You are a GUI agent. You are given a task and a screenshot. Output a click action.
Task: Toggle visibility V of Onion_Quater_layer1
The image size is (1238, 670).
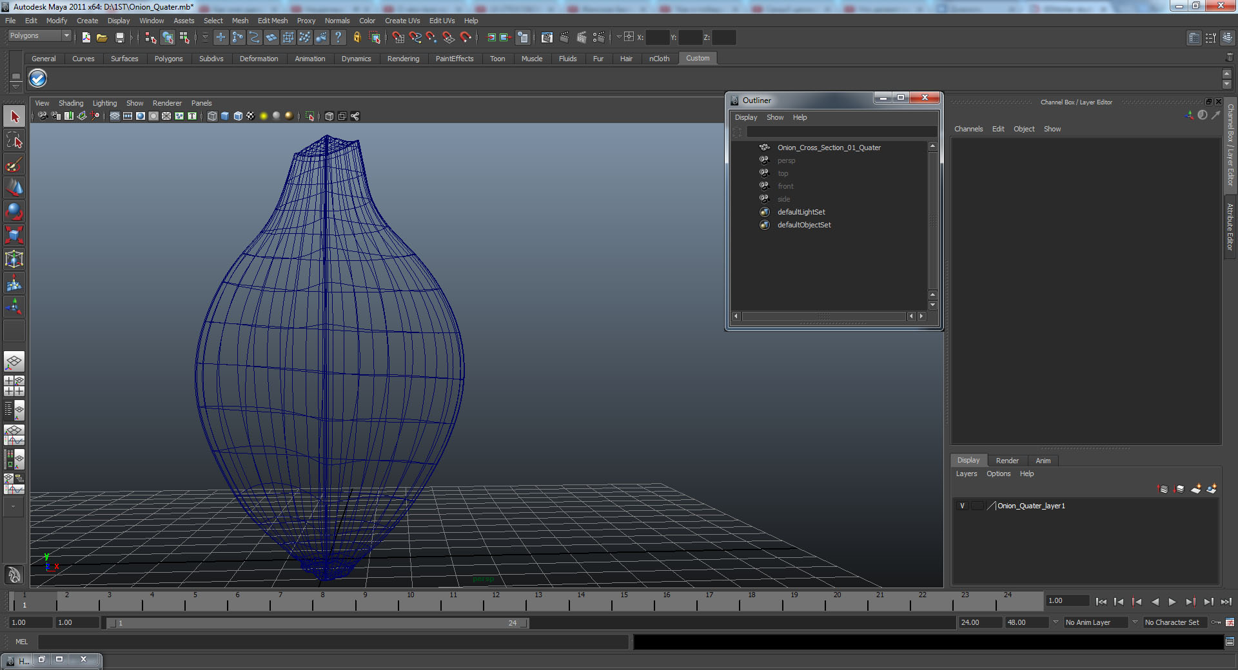[963, 506]
